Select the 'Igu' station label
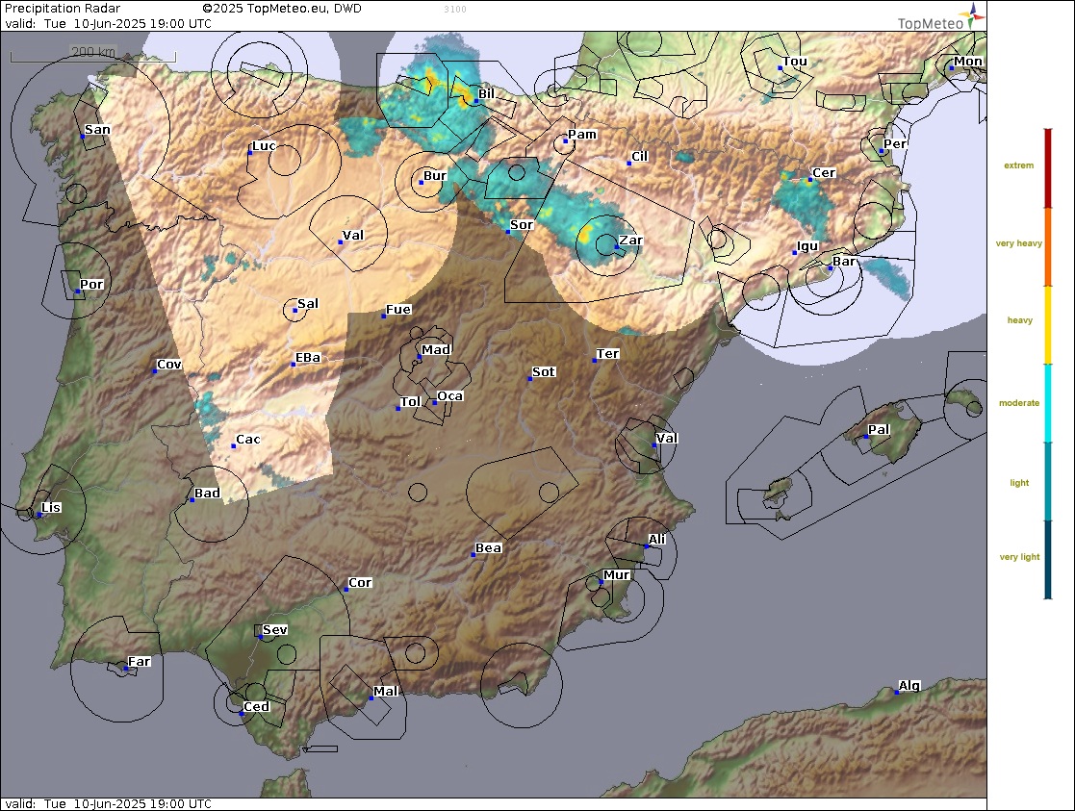This screenshot has height=811, width=1075. coord(806,246)
